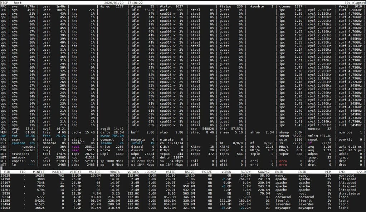This screenshot has height=212, width=366.
Task: Click the csw 548826 counter
Action: [202, 129]
